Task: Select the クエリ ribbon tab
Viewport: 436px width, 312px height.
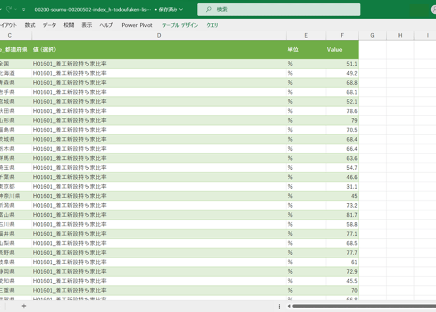Action: [212, 25]
